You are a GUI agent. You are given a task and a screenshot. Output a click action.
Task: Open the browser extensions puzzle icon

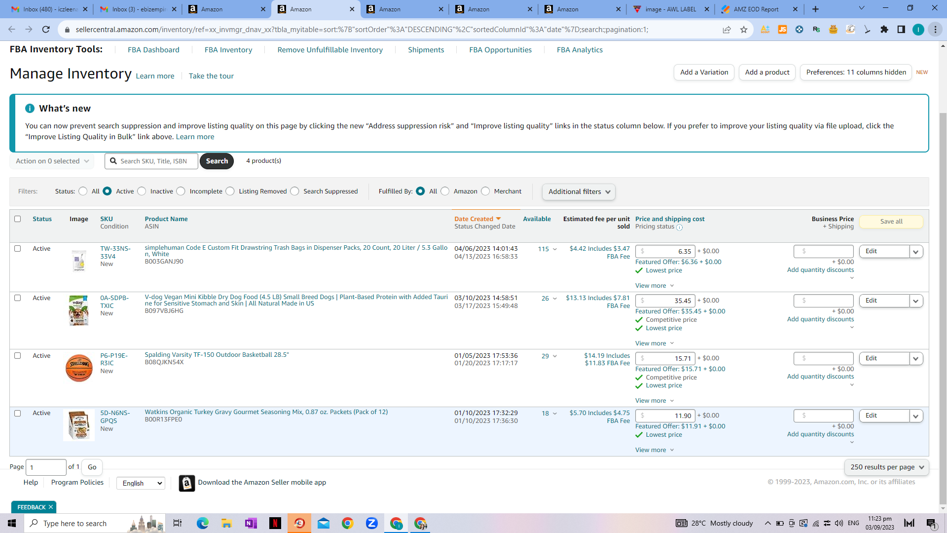884,30
